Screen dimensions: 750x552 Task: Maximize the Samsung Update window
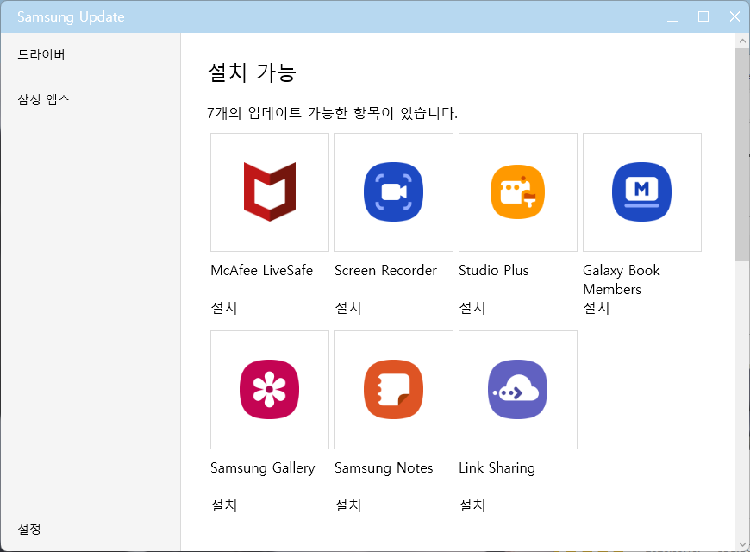click(703, 16)
